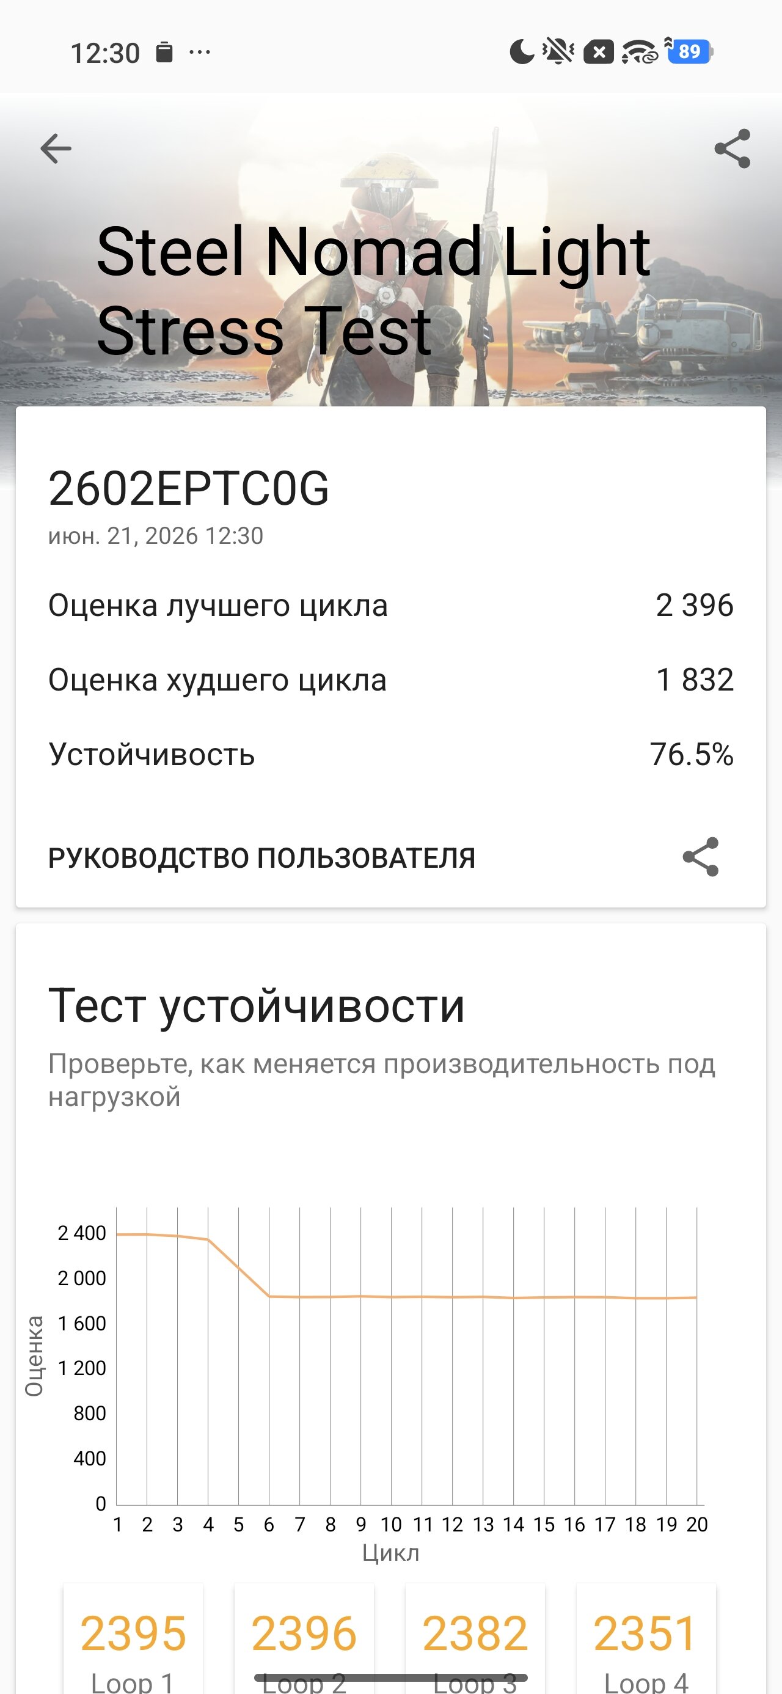Viewport: 782px width, 1694px height.
Task: Tap the stability value 76.5%
Action: tap(691, 754)
